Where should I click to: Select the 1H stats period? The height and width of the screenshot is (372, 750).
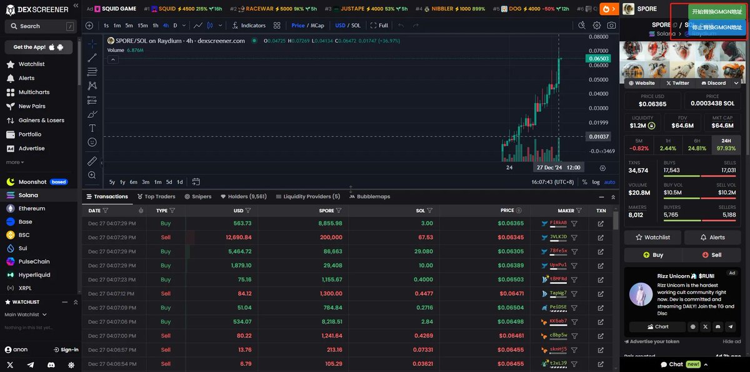[x=668, y=145]
